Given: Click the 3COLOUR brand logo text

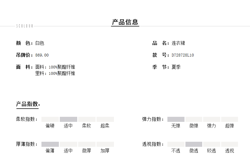Looking at the screenshot, I should 25,26.
